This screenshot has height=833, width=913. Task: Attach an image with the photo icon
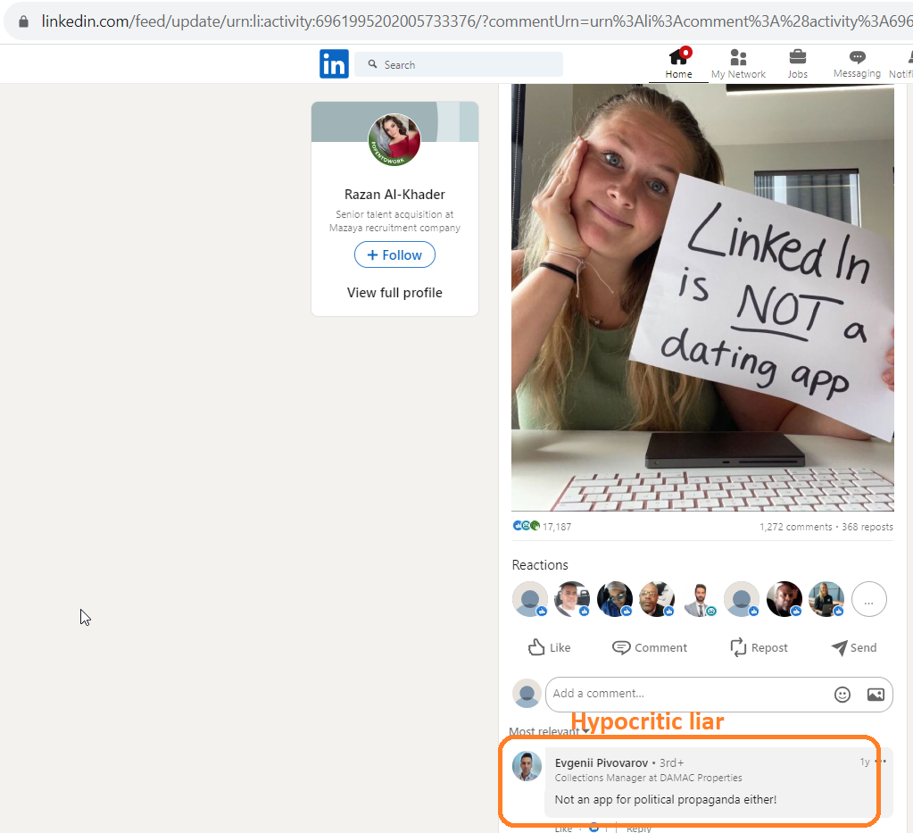(x=876, y=695)
